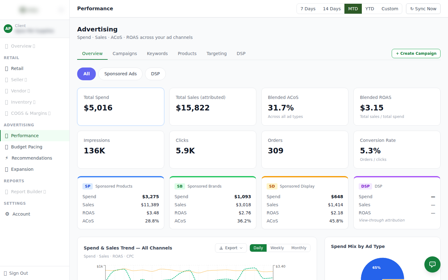Click the Sync Now button
Screen dimensions: 448x280
(x=423, y=9)
